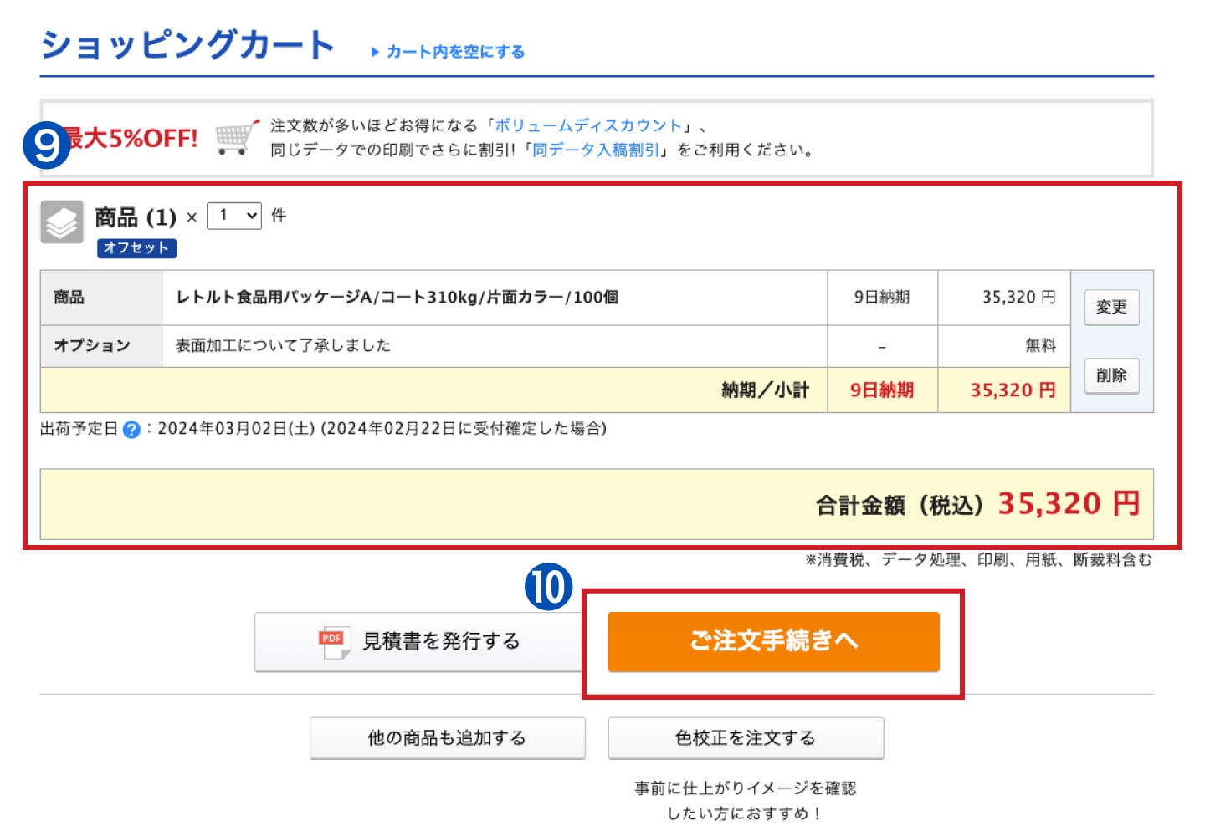Open the product quantity dropdown

tap(234, 216)
